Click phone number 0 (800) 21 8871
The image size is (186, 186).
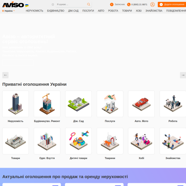[139, 5]
